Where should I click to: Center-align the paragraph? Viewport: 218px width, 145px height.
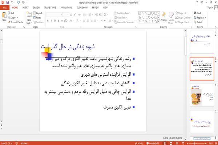coord(88,21)
